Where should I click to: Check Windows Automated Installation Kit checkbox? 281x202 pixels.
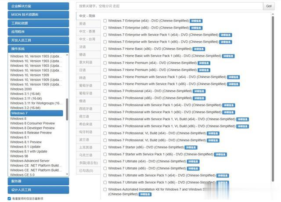pyautogui.click(x=105, y=189)
